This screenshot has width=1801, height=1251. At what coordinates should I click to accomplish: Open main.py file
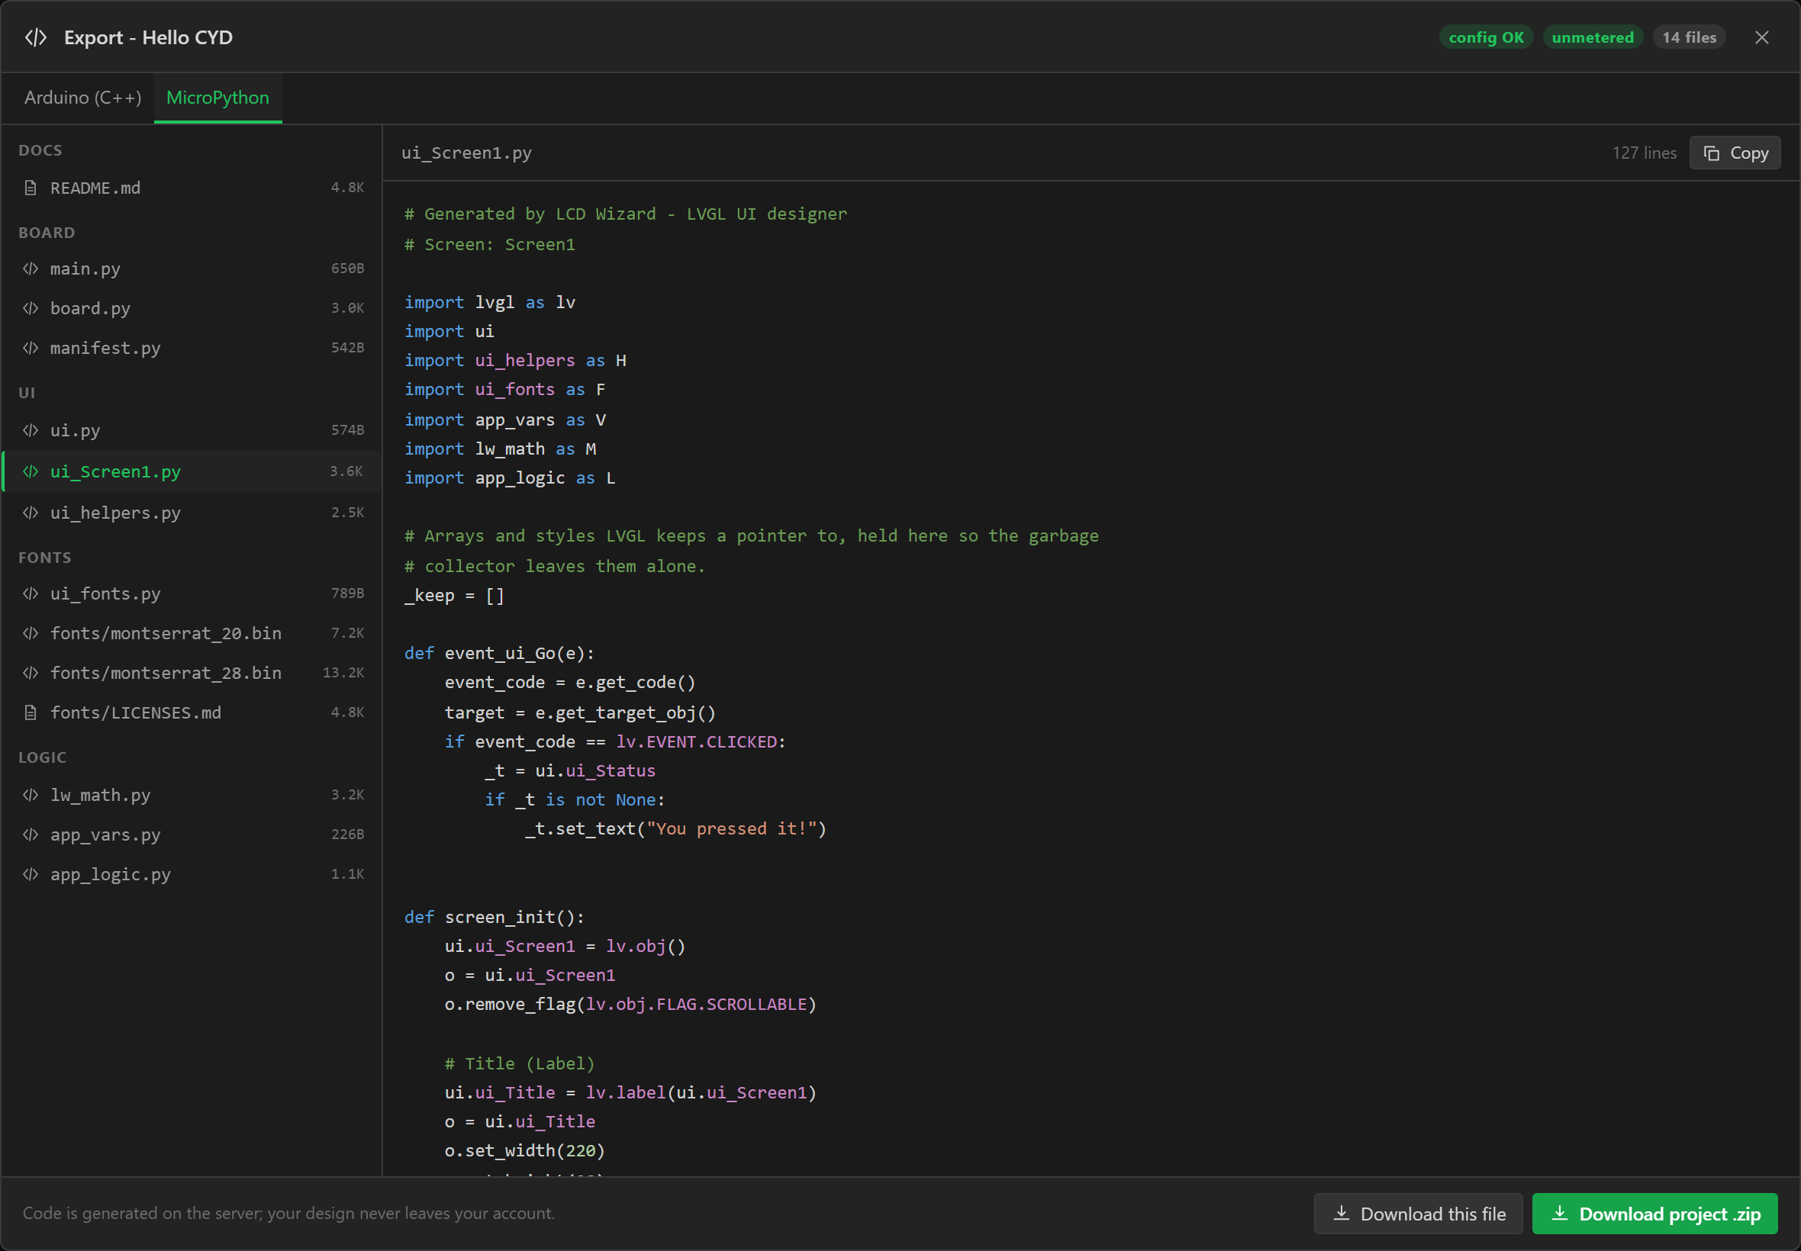192,269
